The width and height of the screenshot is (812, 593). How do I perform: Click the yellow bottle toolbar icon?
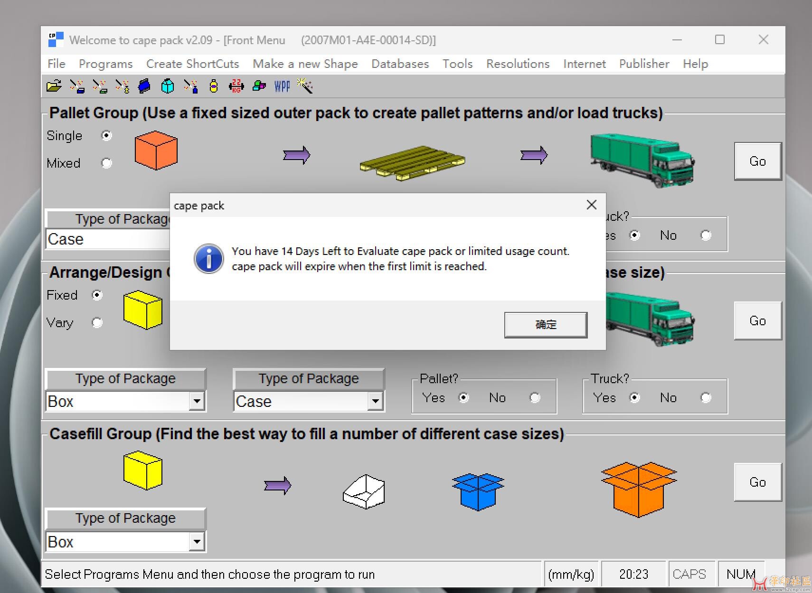pyautogui.click(x=214, y=86)
